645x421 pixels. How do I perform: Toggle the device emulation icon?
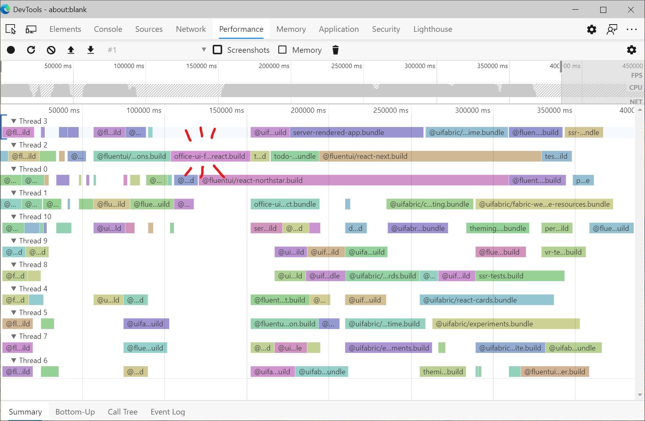click(31, 29)
